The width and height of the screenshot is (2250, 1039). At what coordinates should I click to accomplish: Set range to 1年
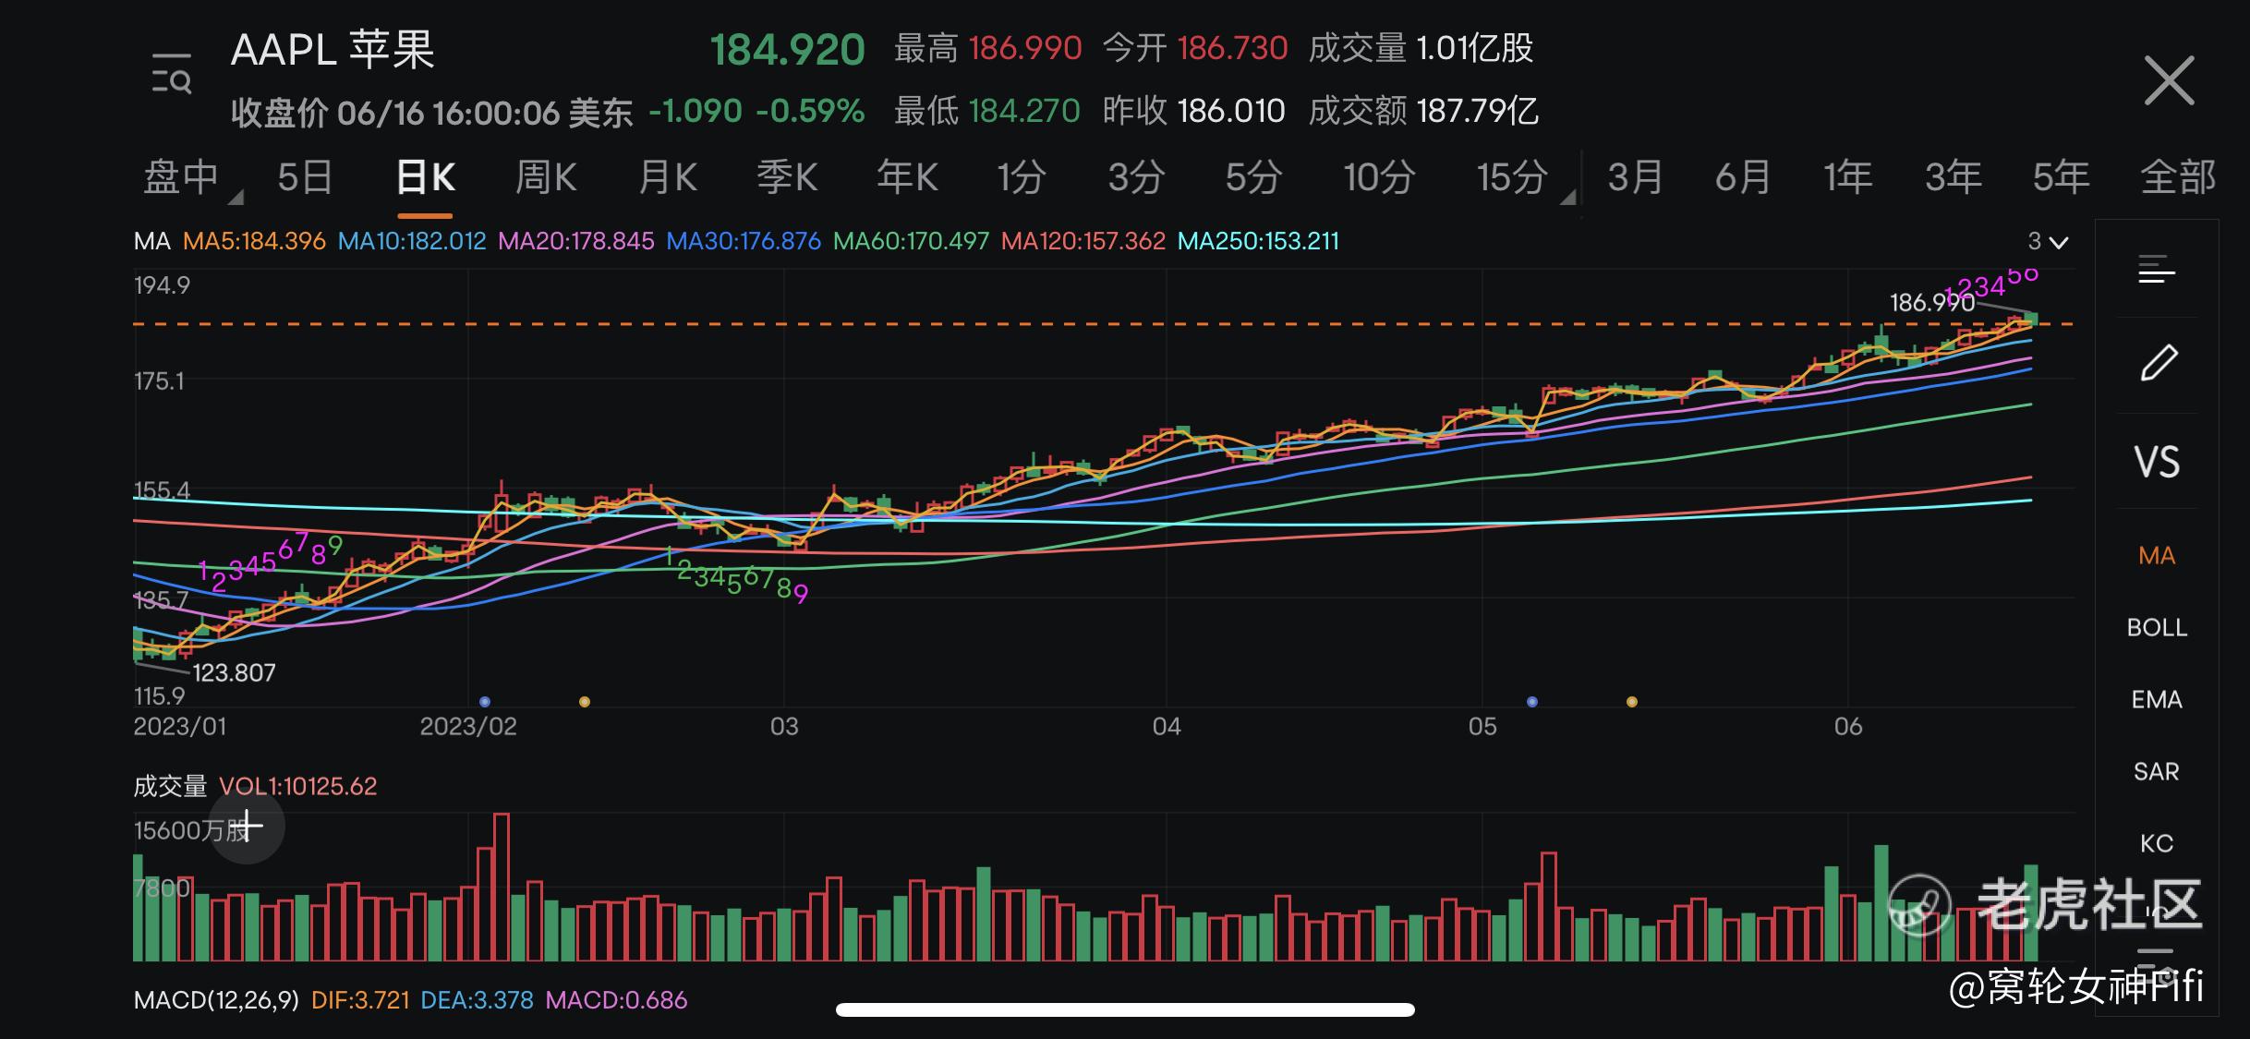pyautogui.click(x=1847, y=176)
